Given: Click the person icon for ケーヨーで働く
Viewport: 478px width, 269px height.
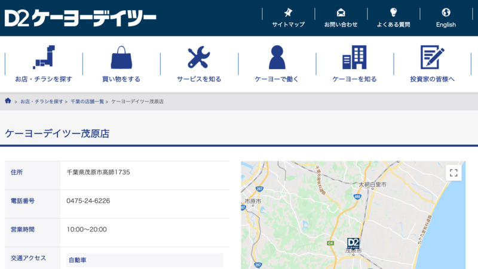Looking at the screenshot, I should (277, 58).
